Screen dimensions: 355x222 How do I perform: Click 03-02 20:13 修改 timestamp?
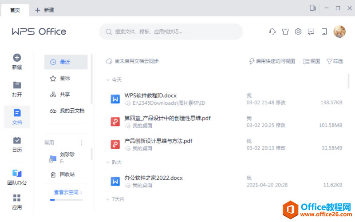click(266, 148)
